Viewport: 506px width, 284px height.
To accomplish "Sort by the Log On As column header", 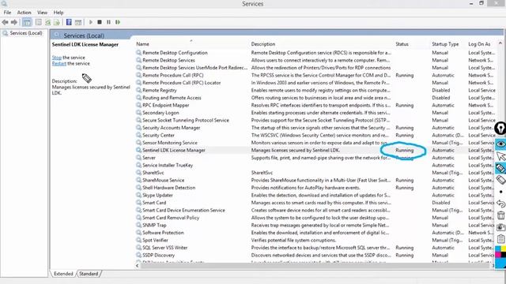I will (x=479, y=44).
